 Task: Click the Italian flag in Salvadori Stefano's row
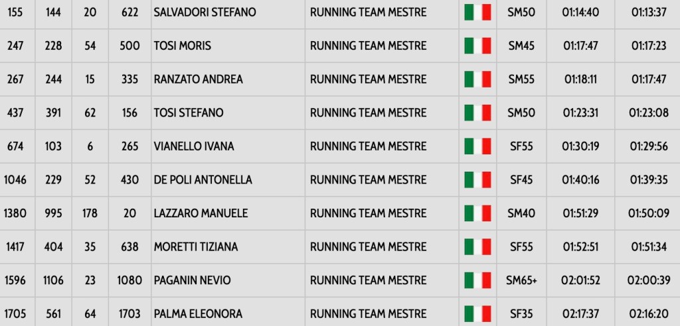(477, 12)
